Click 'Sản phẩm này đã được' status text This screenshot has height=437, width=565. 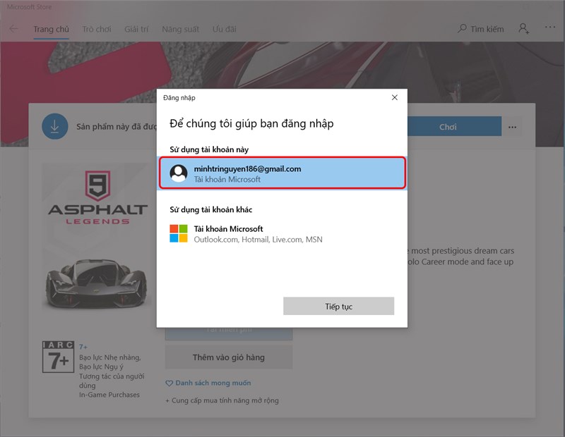tap(117, 127)
